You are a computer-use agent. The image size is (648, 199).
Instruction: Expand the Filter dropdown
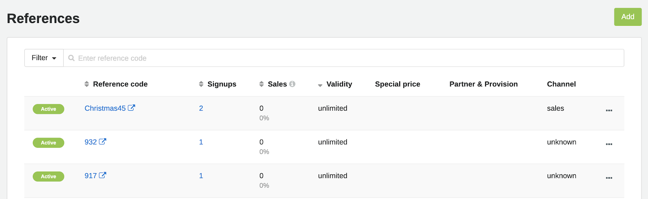tap(44, 58)
